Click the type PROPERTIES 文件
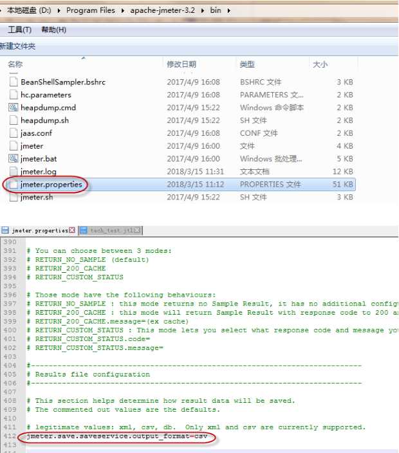The image size is (399, 453). [x=270, y=184]
